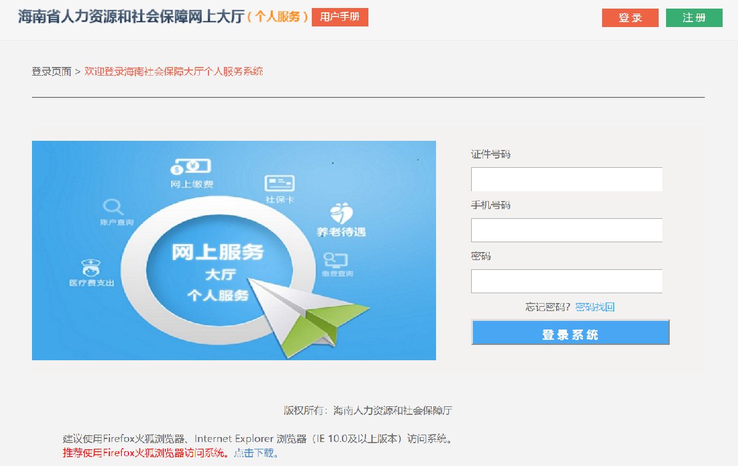Click the 医疗费支出 nurse icon
This screenshot has height=466, width=738.
click(91, 268)
